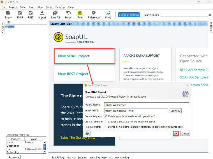Click the Trial toolbar icon
Screen dimensions: 213x159
click(80, 15)
